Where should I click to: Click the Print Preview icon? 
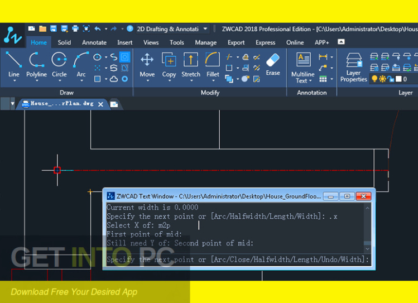[86, 28]
